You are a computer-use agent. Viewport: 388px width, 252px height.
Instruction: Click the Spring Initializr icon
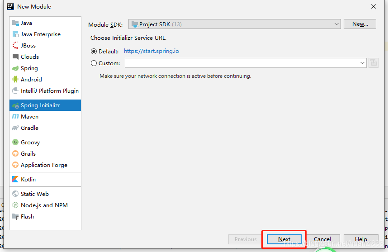[15, 105]
